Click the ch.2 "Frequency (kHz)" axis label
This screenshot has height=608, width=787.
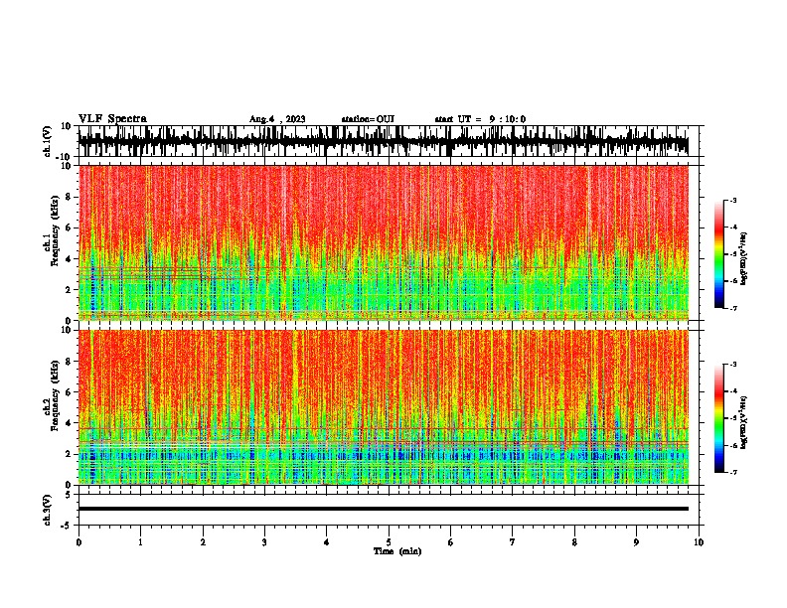pyautogui.click(x=55, y=395)
